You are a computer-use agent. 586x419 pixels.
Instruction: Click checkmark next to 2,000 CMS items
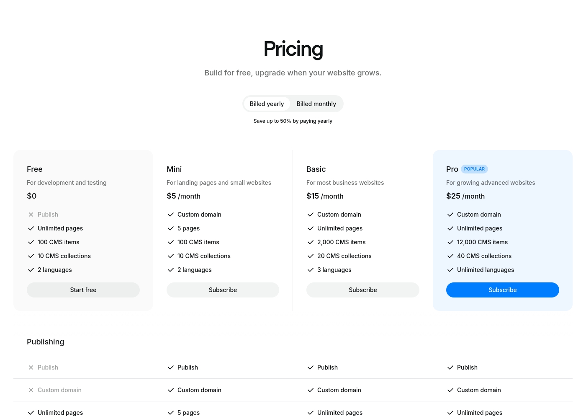tap(311, 242)
